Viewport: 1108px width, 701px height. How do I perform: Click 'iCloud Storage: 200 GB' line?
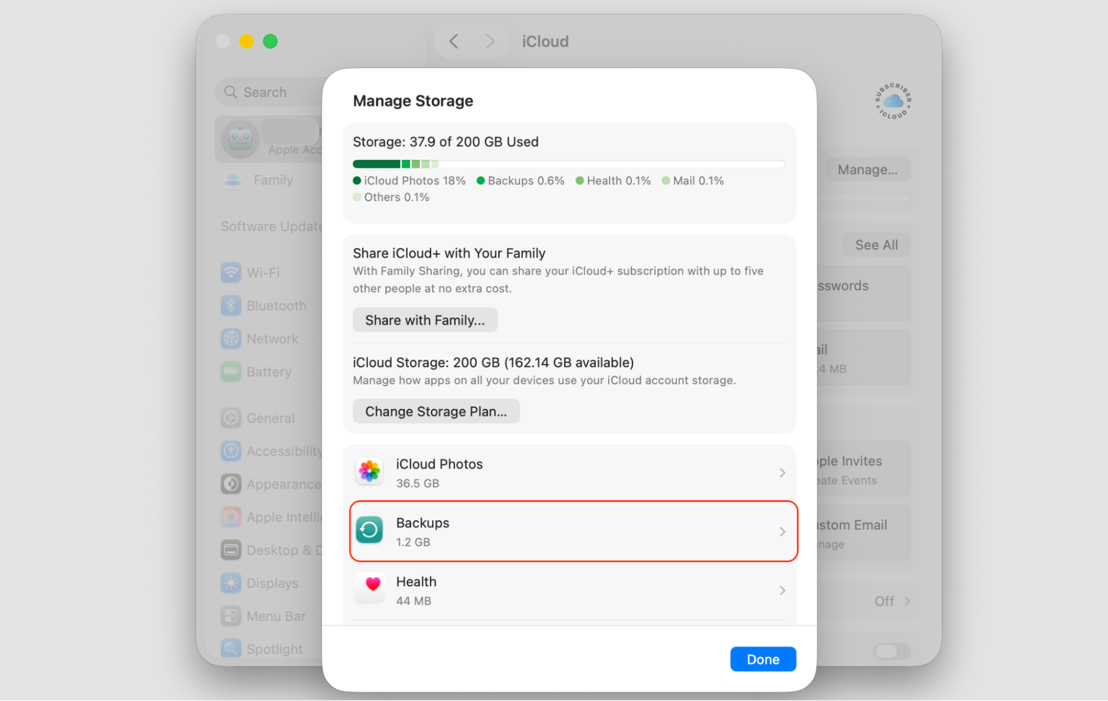[x=493, y=362]
